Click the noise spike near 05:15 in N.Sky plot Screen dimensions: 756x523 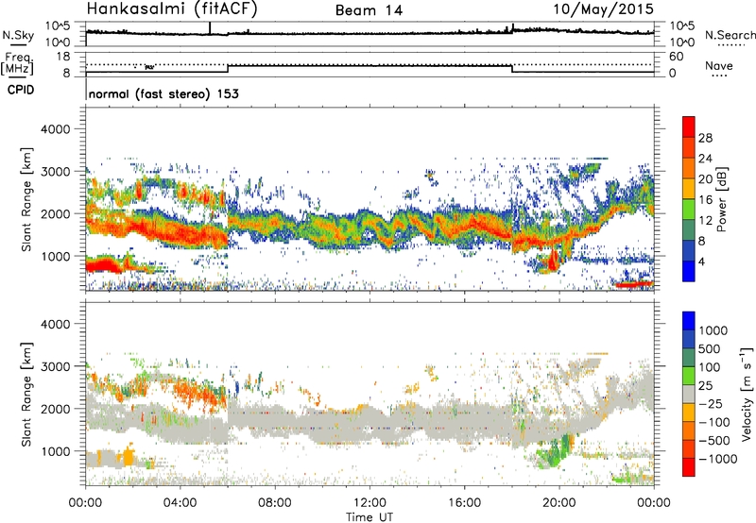tap(210, 28)
